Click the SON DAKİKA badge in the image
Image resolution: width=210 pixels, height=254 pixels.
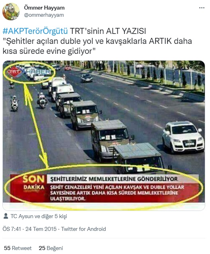pyautogui.click(x=34, y=183)
